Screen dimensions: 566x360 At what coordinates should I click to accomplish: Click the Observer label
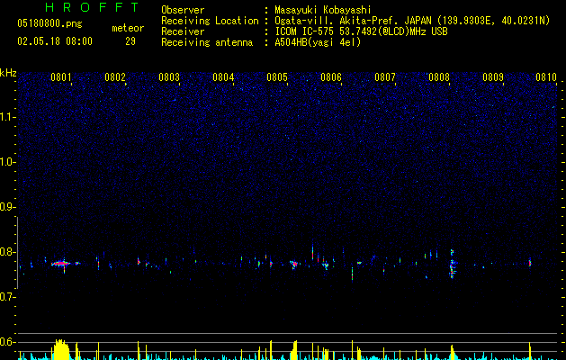[x=183, y=10]
